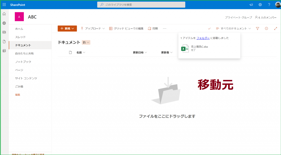Expand the すべてのドキュメント view selector
Image resolution: width=281 pixels, height=155 pixels.
click(234, 28)
